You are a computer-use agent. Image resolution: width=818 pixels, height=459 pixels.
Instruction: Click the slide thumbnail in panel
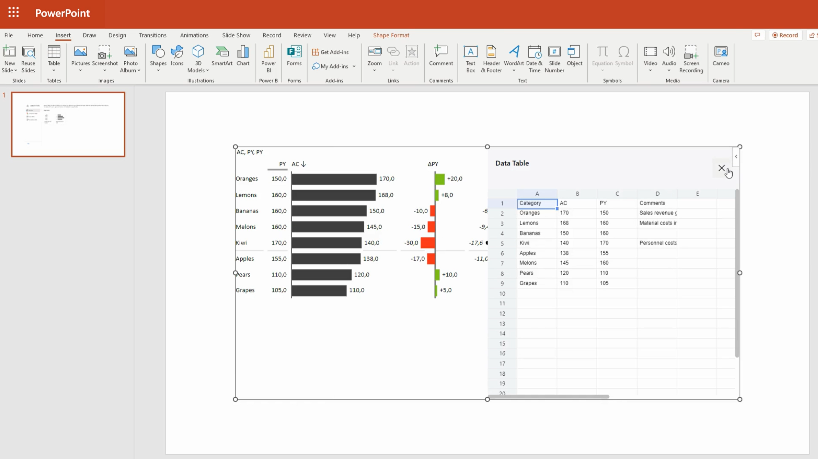point(67,124)
